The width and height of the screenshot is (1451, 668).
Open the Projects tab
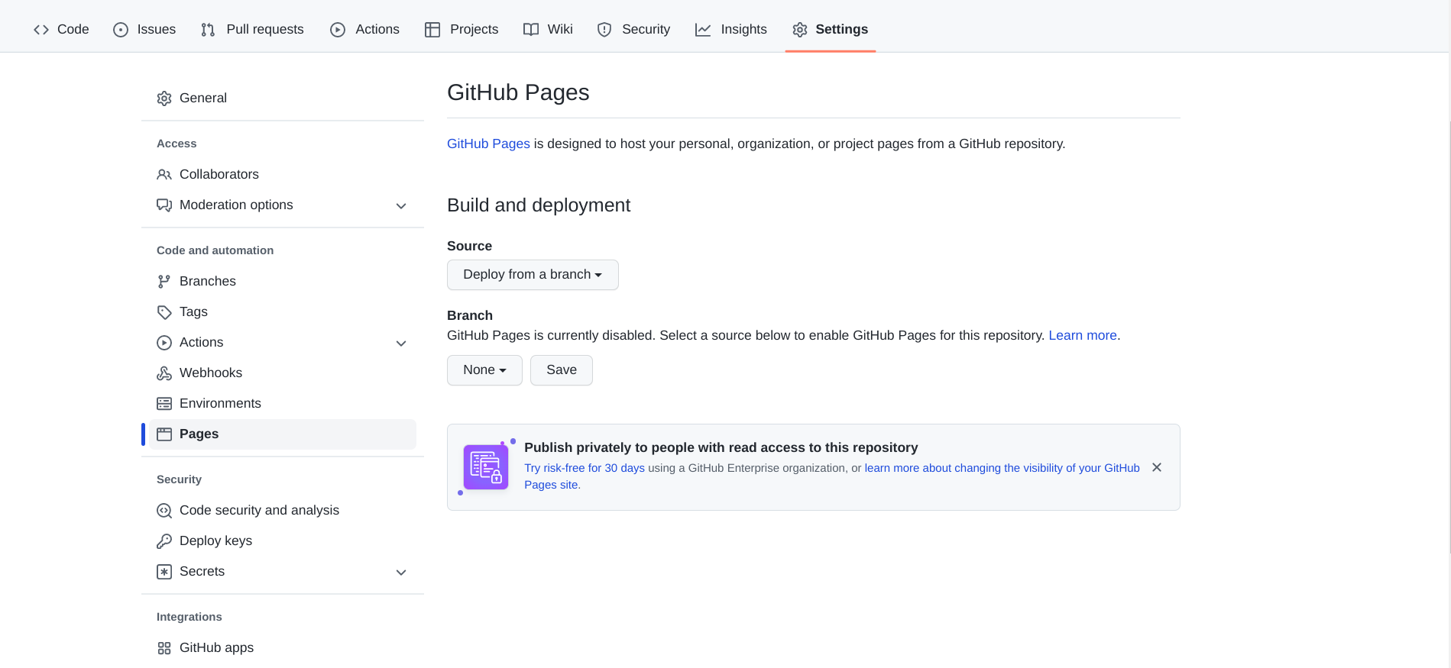coord(462,29)
